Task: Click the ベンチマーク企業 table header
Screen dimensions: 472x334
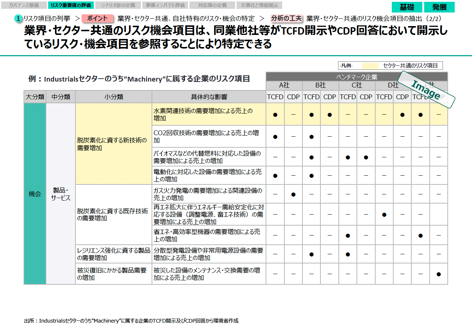Action: tap(356, 77)
